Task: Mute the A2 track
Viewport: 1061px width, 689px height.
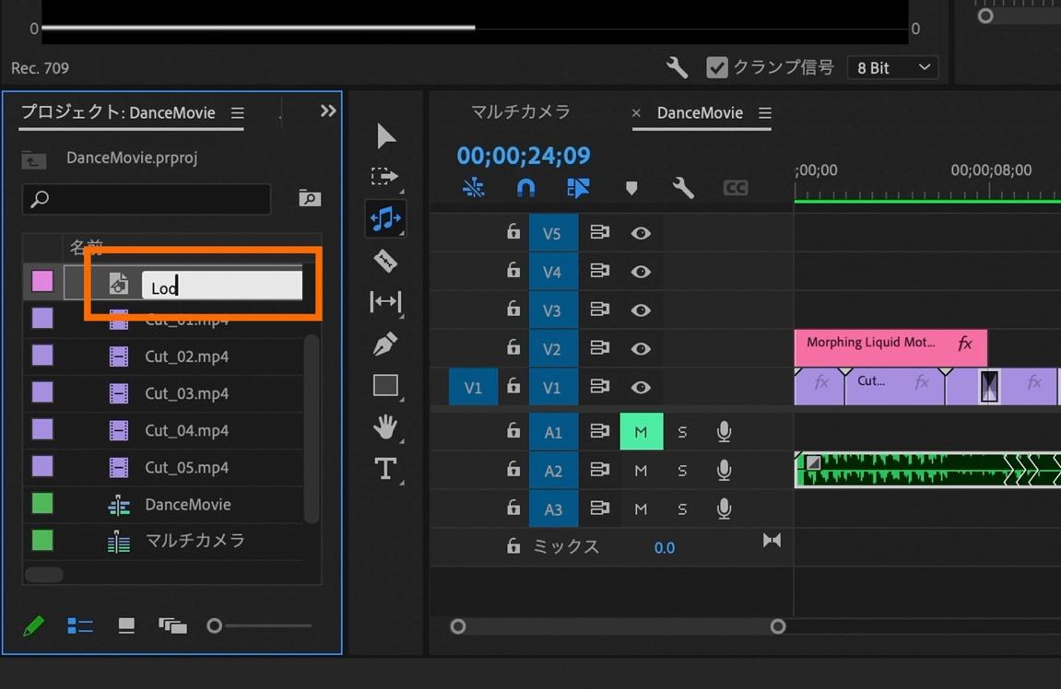Action: coord(641,471)
